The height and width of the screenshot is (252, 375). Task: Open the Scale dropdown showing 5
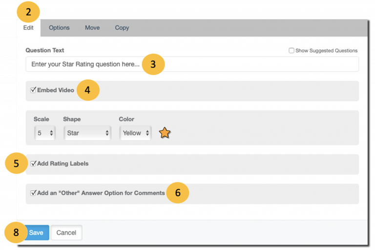click(45, 133)
